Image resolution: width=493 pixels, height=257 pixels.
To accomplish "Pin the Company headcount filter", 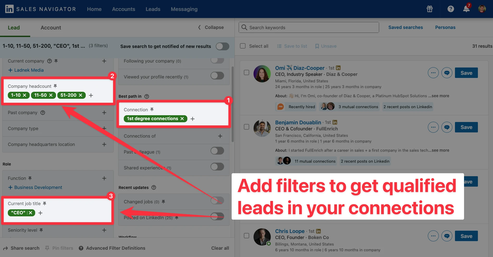I will (x=55, y=86).
